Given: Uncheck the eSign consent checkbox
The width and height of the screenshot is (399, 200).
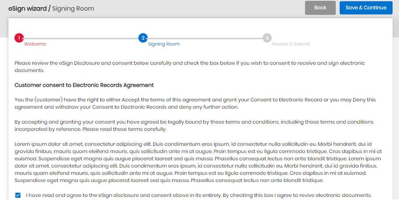Looking at the screenshot, I should point(18,195).
